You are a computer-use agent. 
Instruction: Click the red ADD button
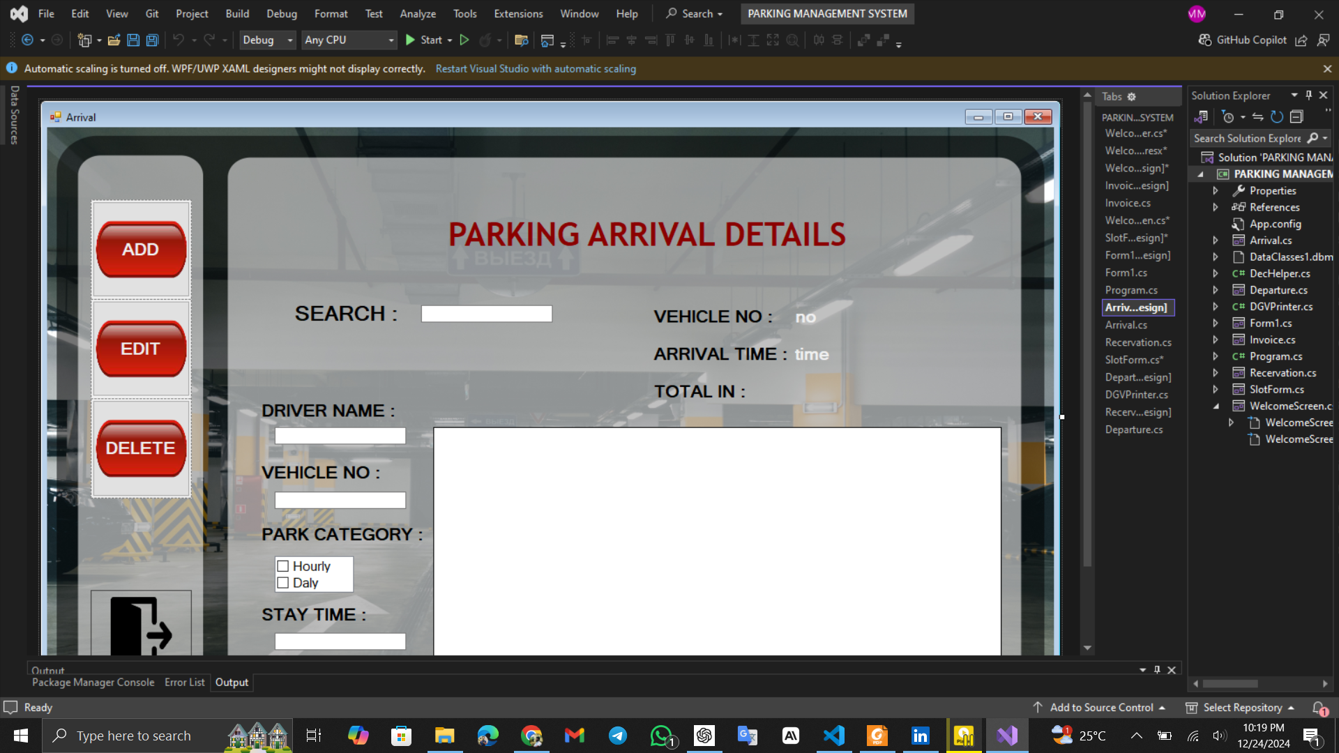pos(141,250)
